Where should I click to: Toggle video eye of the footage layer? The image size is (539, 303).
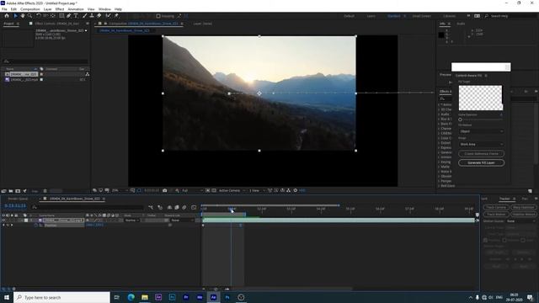pyautogui.click(x=3, y=221)
